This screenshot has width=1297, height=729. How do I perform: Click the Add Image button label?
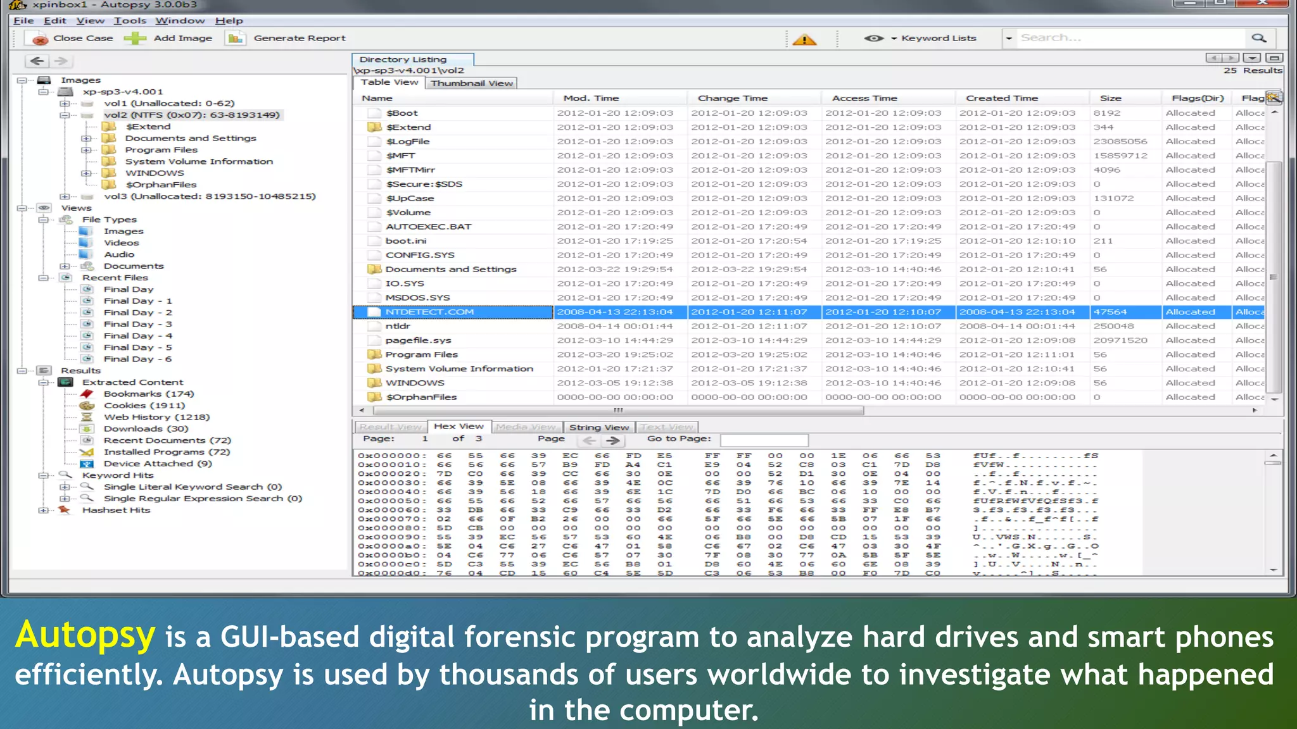pyautogui.click(x=183, y=38)
